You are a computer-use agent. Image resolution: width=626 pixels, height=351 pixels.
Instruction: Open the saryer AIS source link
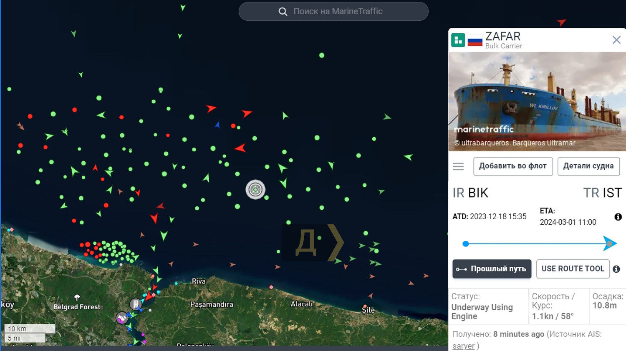click(x=463, y=346)
